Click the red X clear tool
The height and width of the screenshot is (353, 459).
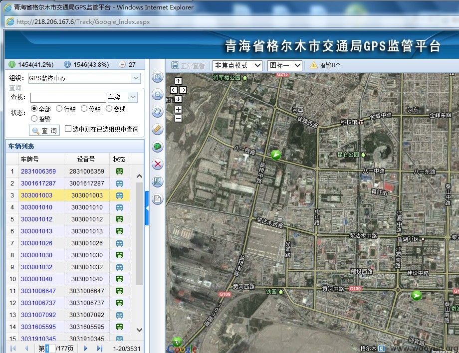[158, 164]
